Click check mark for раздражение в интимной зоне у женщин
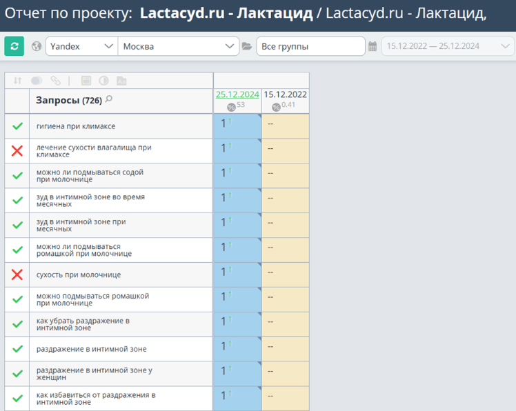 click(x=17, y=374)
